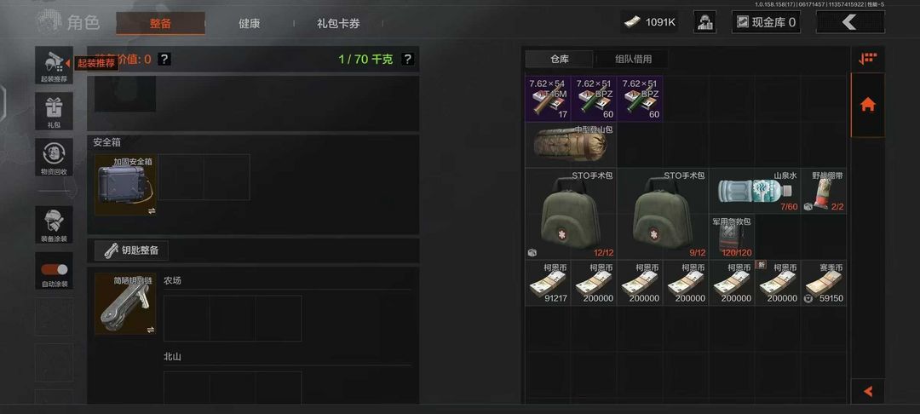This screenshot has height=414, width=920.
Task: Open the 装备涂装 equipment skin icon
Action: [x=54, y=225]
